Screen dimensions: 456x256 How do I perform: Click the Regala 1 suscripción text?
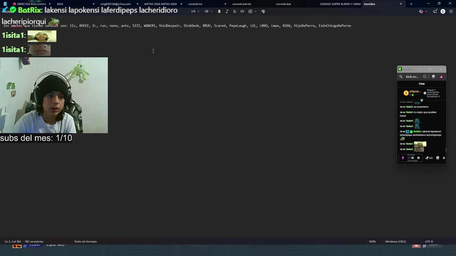(x=433, y=93)
